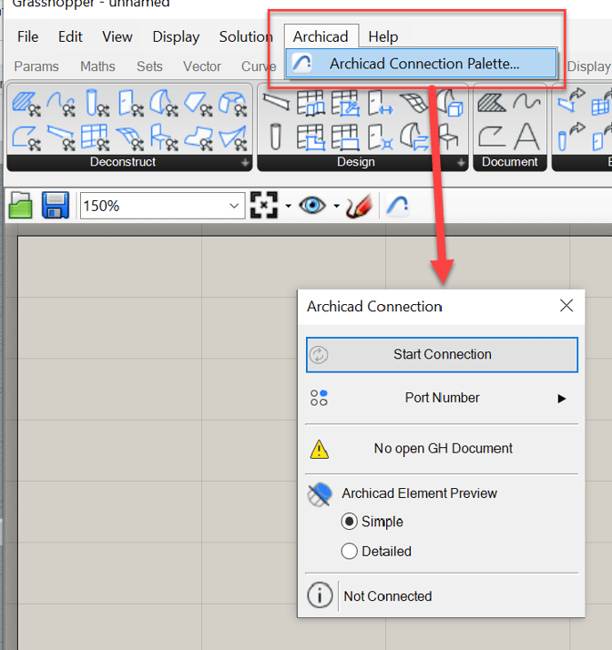
Task: Select the triangular Morph icon in Deconstruct panel
Action: point(233,137)
